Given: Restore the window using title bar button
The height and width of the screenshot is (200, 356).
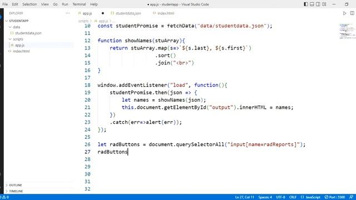Looking at the screenshot, I should pos(347,4).
